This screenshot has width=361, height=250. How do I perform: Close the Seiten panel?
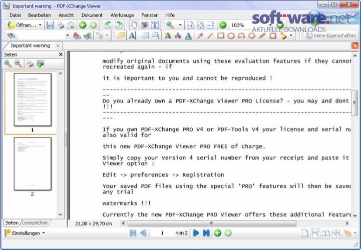(x=61, y=54)
